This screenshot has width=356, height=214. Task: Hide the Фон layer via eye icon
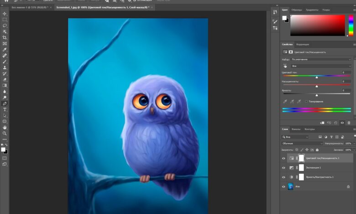click(283, 186)
